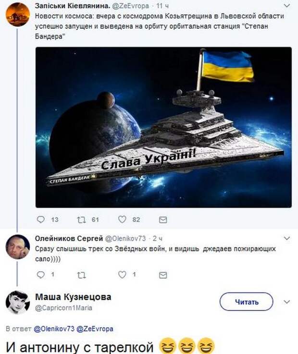Retweet the orbital station tweet

pos(82,220)
